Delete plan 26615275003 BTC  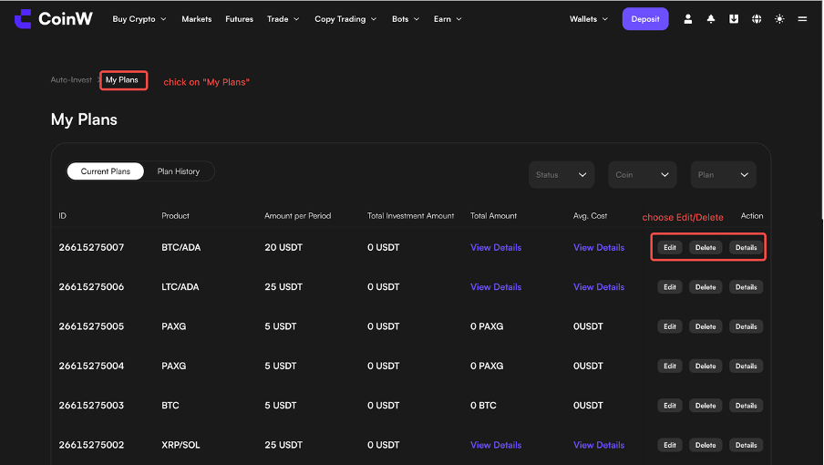point(706,405)
